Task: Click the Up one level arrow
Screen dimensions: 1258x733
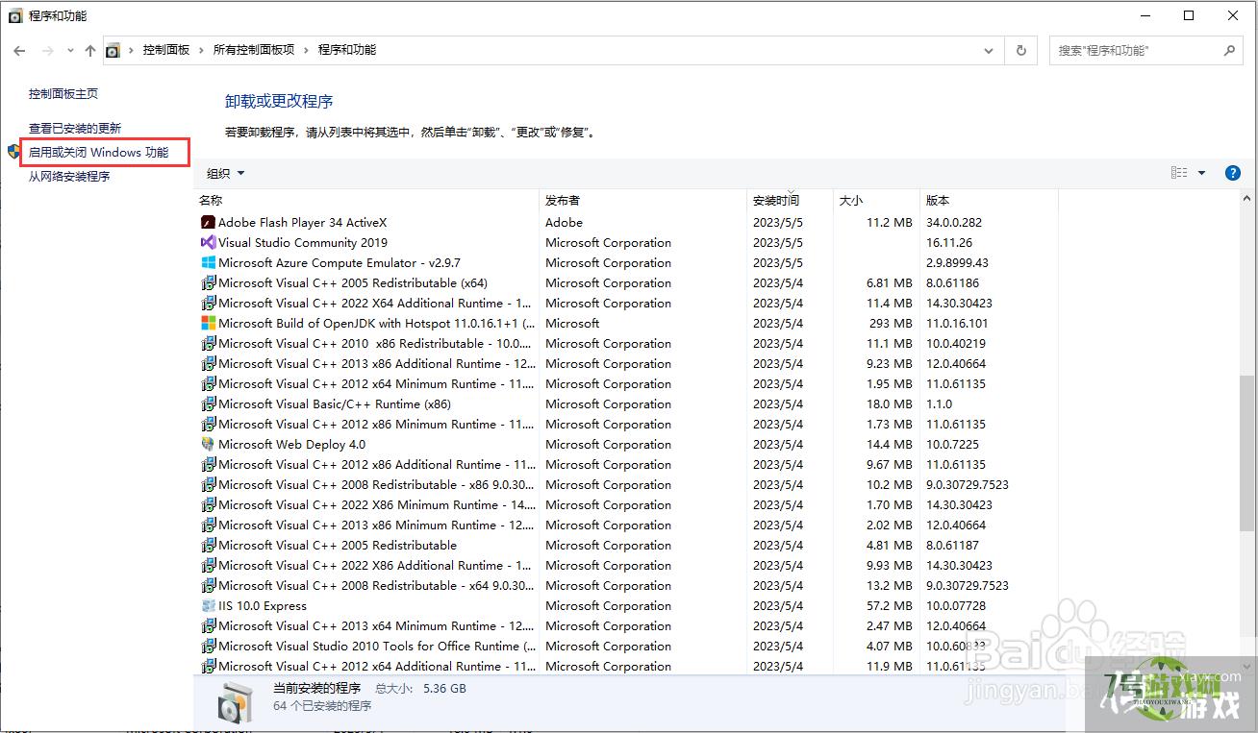Action: pyautogui.click(x=90, y=51)
